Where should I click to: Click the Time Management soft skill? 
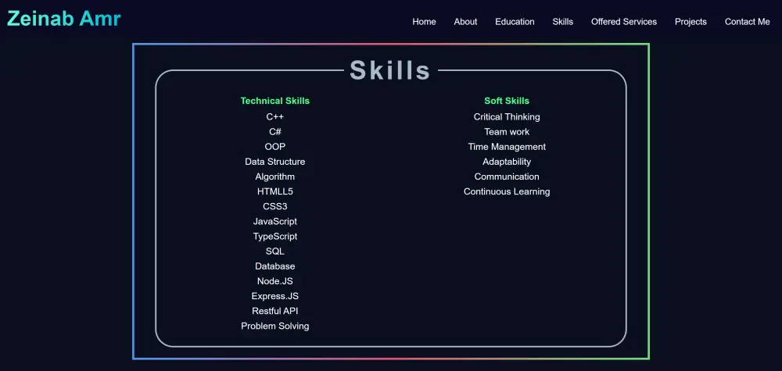pos(507,146)
